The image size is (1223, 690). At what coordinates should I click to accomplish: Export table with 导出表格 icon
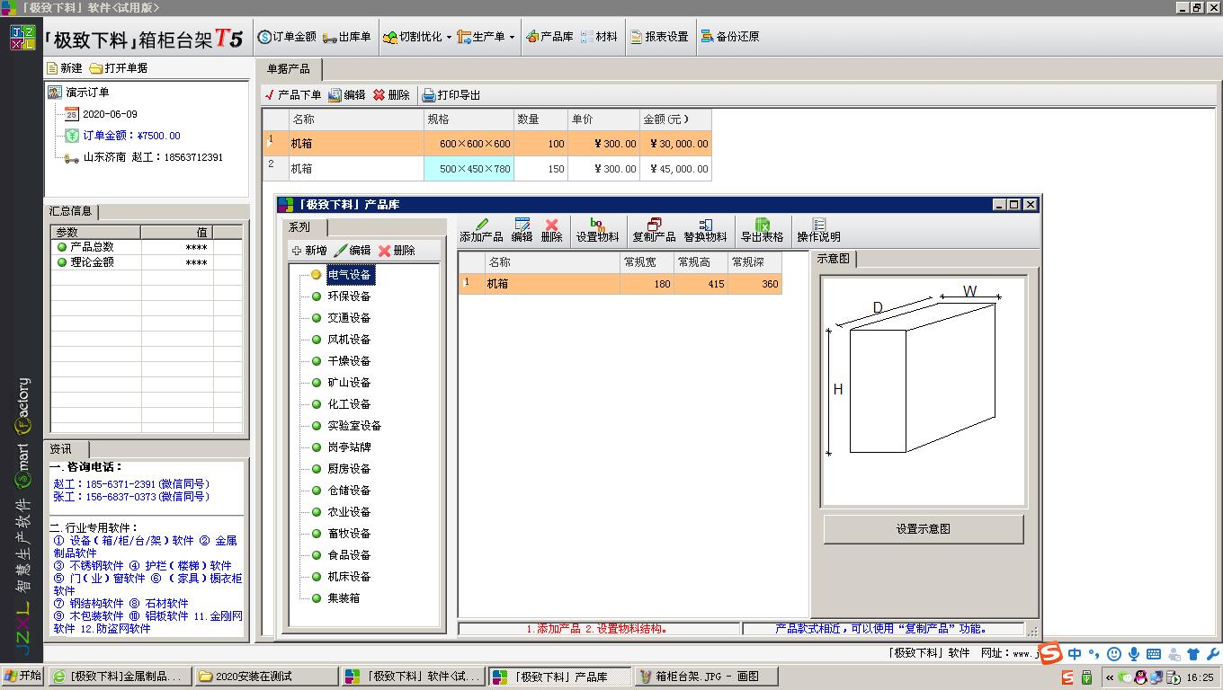pyautogui.click(x=762, y=230)
